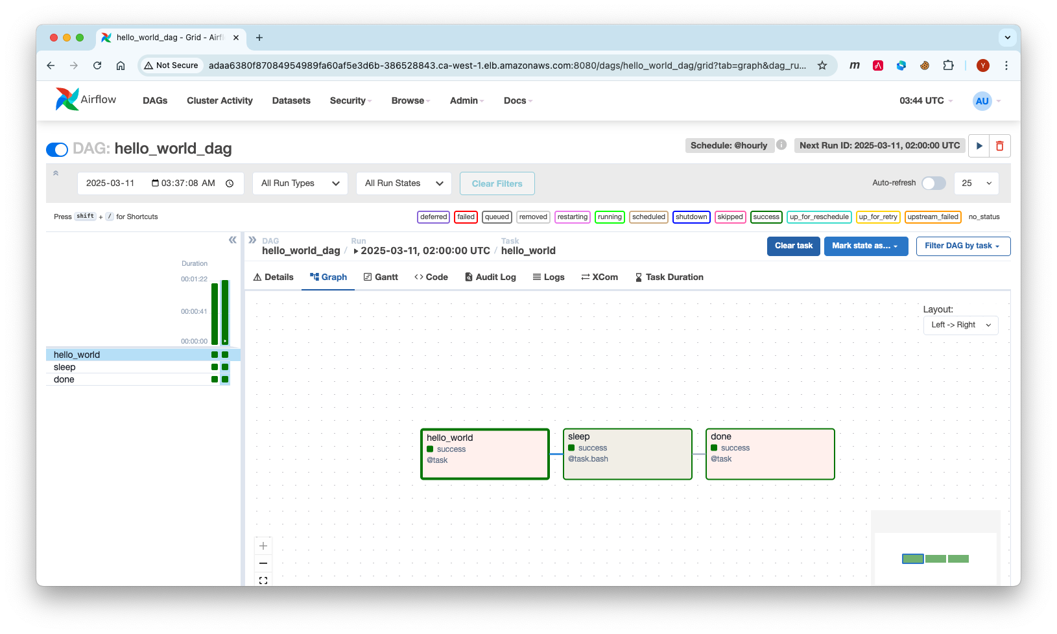Click the clock icon in date filter
The width and height of the screenshot is (1057, 634).
[230, 183]
